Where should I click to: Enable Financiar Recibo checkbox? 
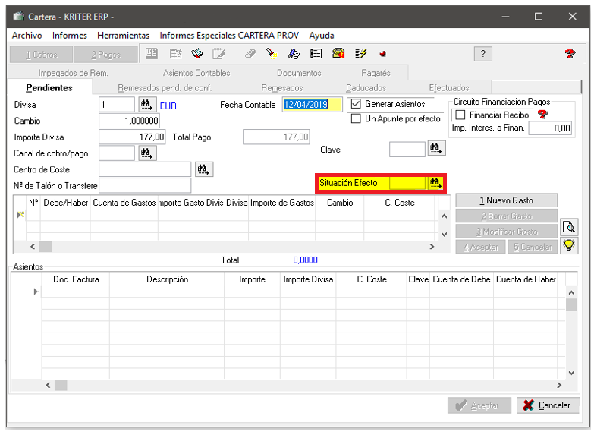(460, 115)
